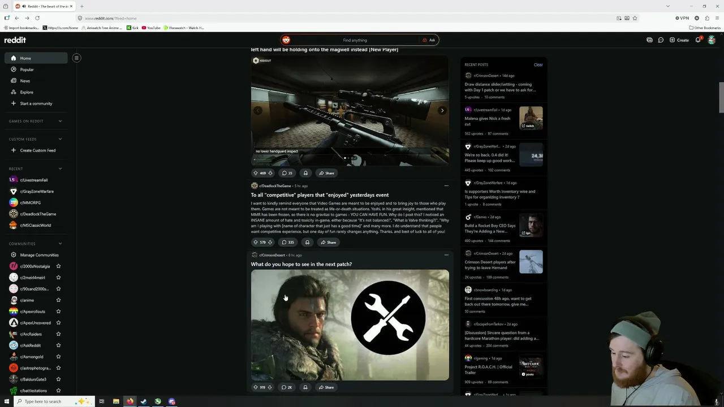
Task: Click the page vertical scrollbar thumb
Action: click(721, 97)
